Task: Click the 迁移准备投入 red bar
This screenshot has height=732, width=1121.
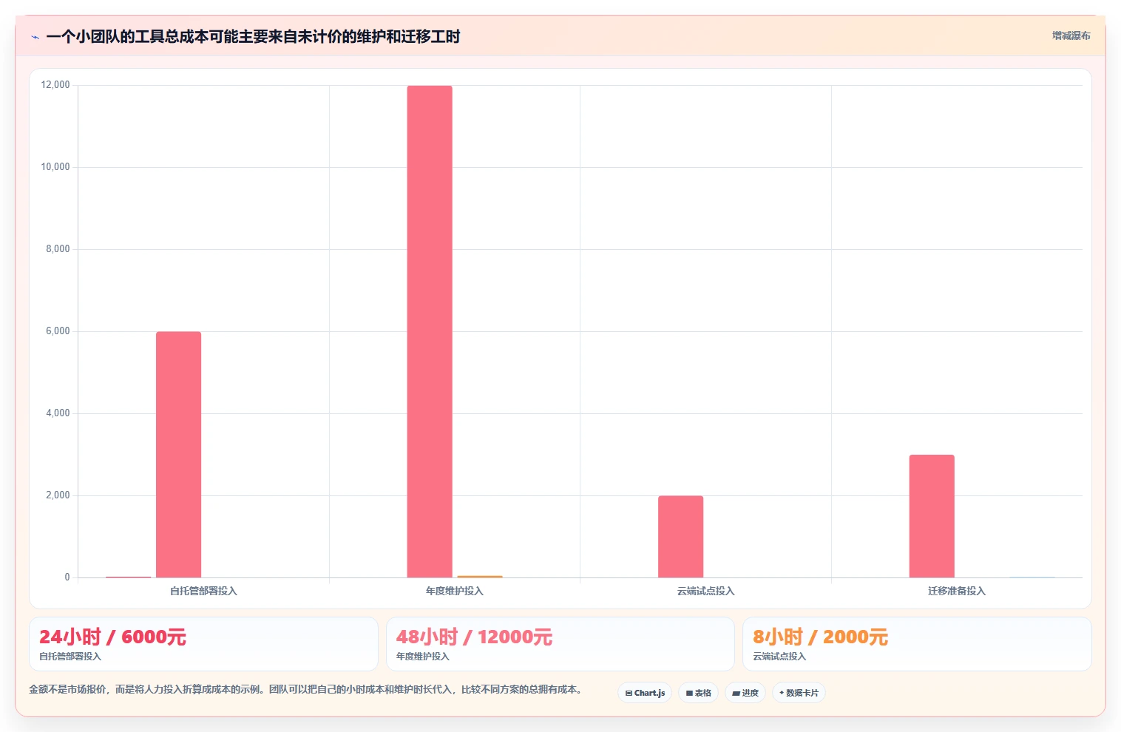Action: coord(932,516)
